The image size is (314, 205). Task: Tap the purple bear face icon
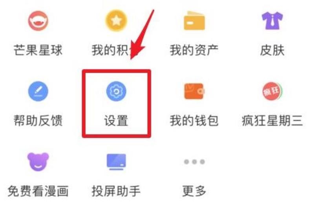pyautogui.click(x=38, y=162)
